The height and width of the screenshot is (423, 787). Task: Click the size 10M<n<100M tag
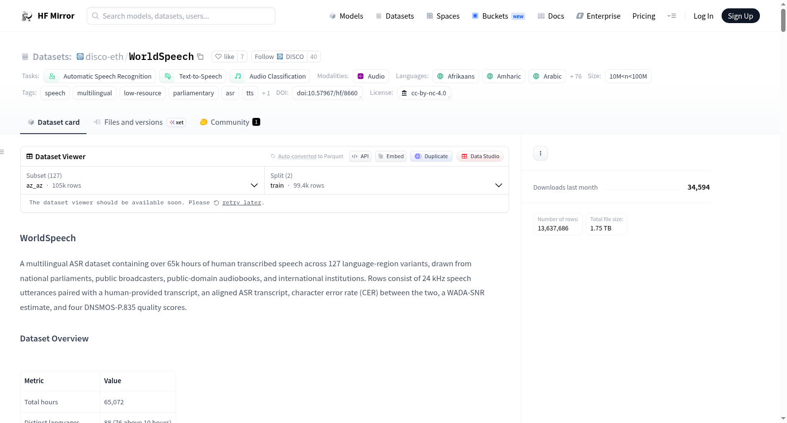628,76
